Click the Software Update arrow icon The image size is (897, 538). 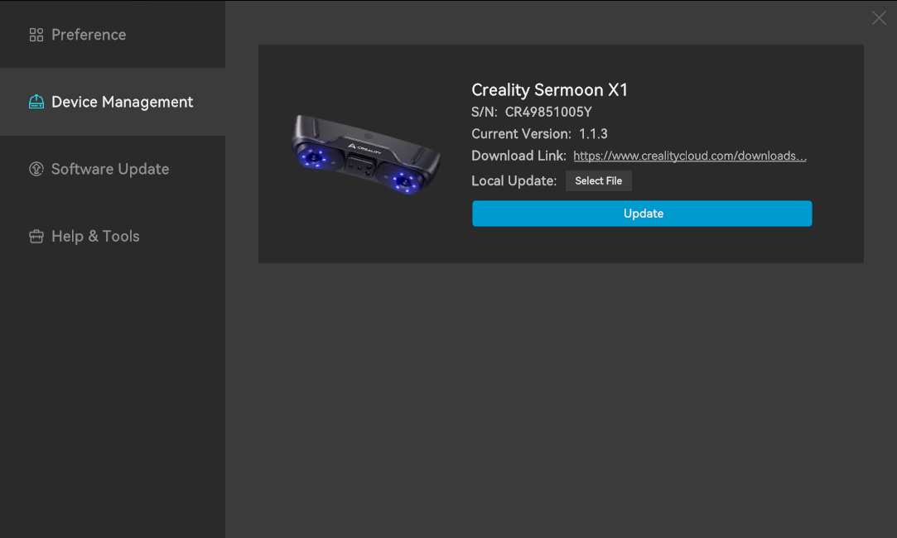pos(36,169)
